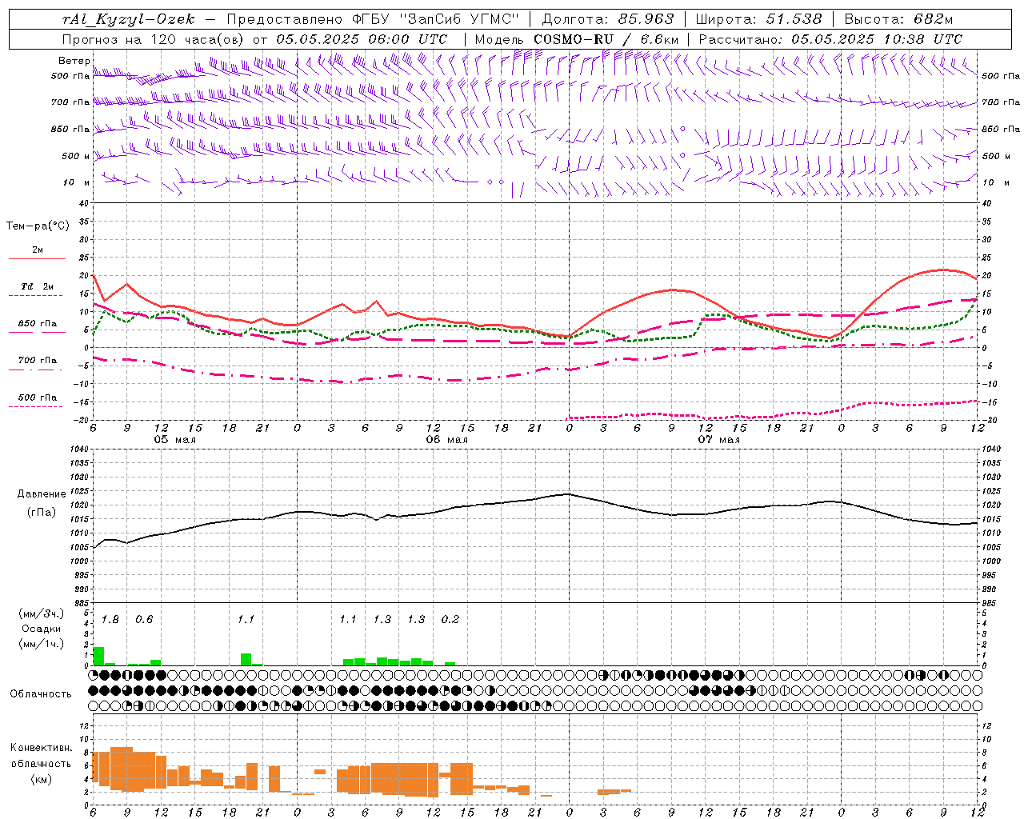Image resolution: width=1024 pixels, height=819 pixels.
Task: Click the Широта: 51.538 header value
Action: pyautogui.click(x=758, y=19)
